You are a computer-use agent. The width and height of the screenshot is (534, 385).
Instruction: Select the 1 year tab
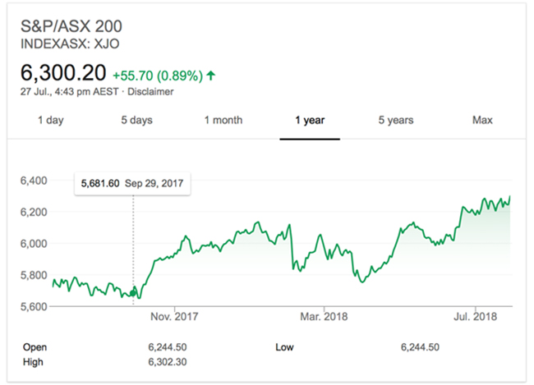(310, 121)
